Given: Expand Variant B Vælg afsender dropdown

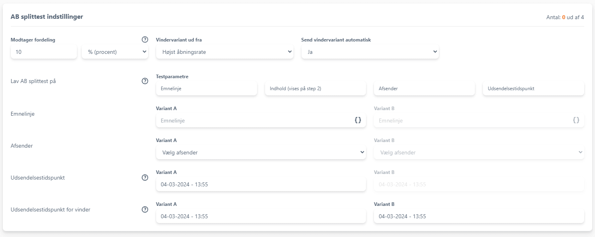Looking at the screenshot, I should coord(478,152).
